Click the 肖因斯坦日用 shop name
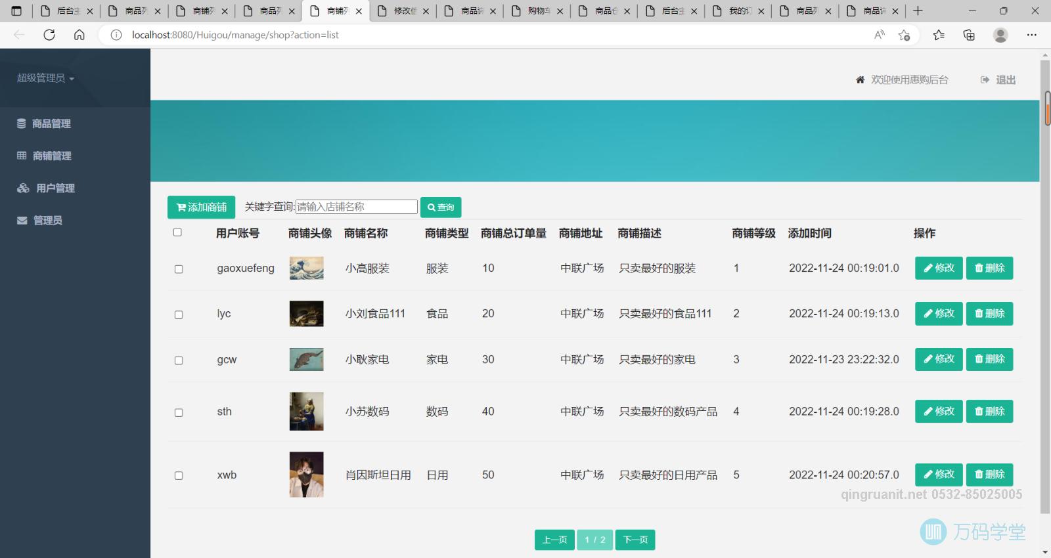Viewport: 1051px width, 558px height. point(378,475)
